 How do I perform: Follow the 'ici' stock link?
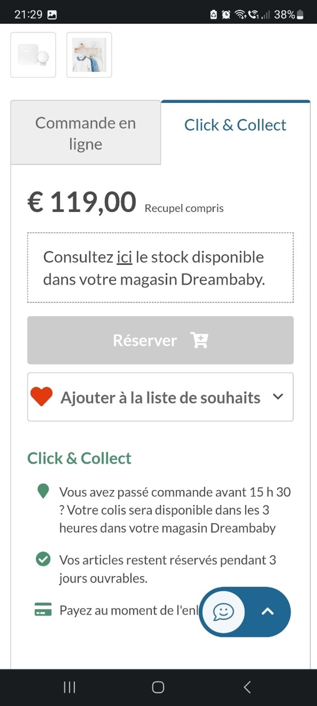124,257
